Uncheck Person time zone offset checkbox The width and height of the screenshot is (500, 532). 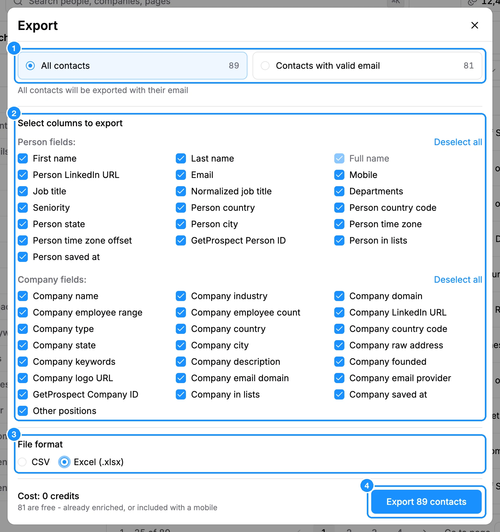(23, 240)
